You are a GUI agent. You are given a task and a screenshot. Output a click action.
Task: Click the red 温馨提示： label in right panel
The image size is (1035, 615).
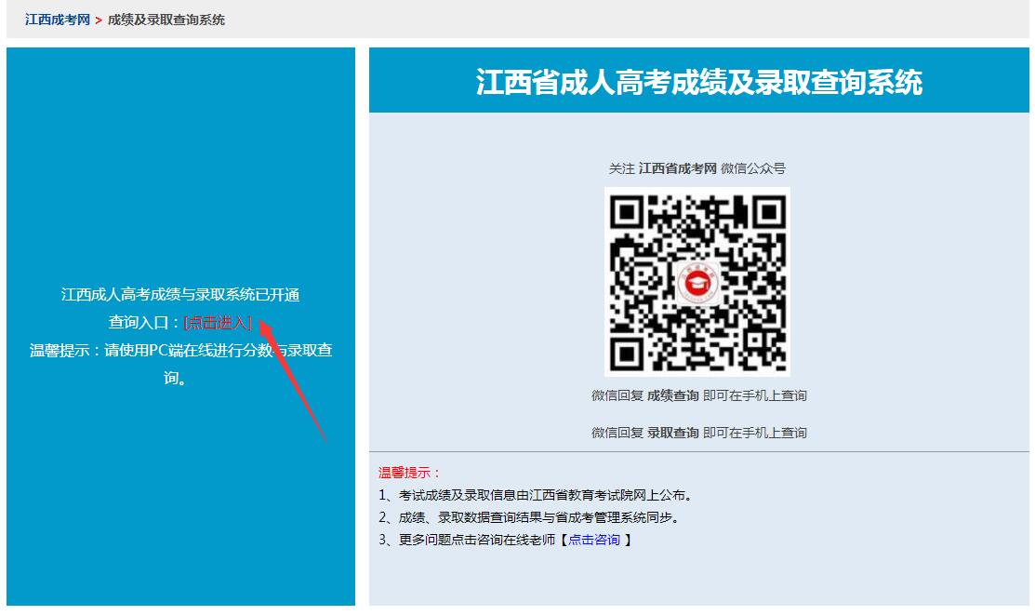pos(409,473)
